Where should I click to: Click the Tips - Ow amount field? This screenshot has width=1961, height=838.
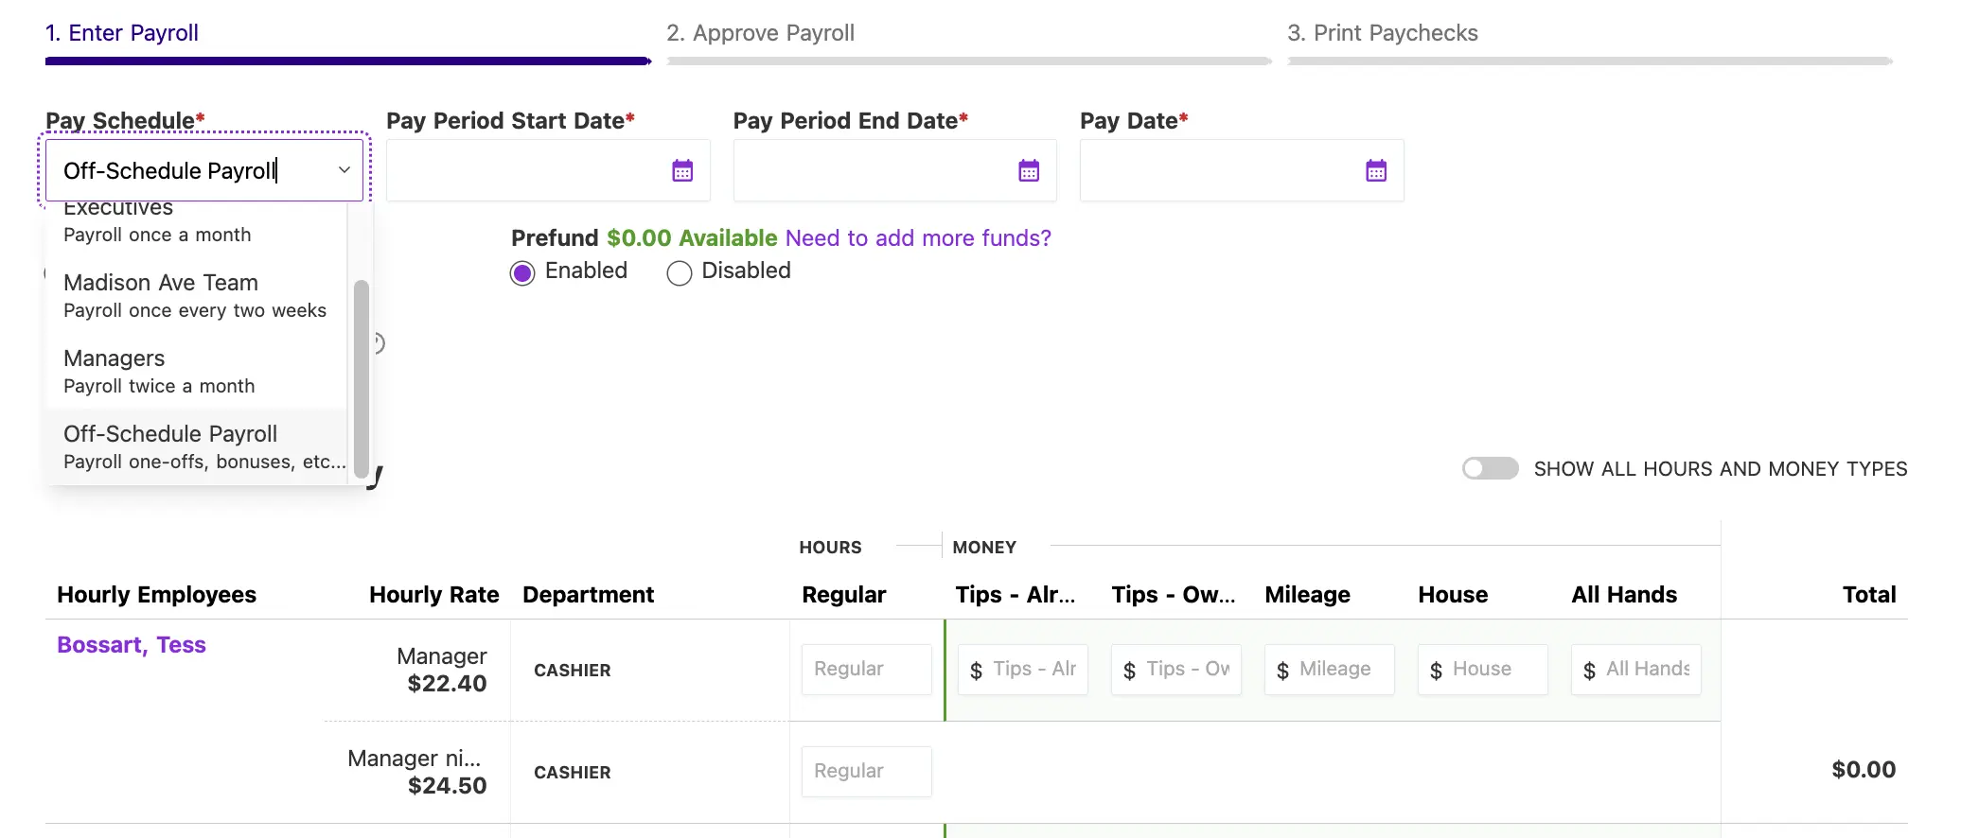(1187, 670)
